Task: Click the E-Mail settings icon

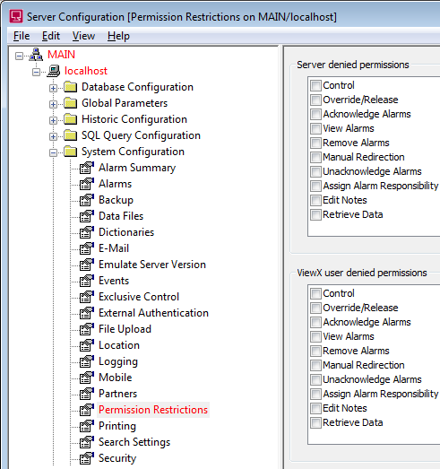Action: [x=87, y=248]
